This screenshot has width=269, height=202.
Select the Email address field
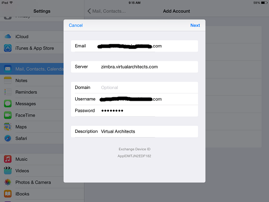[135, 46]
